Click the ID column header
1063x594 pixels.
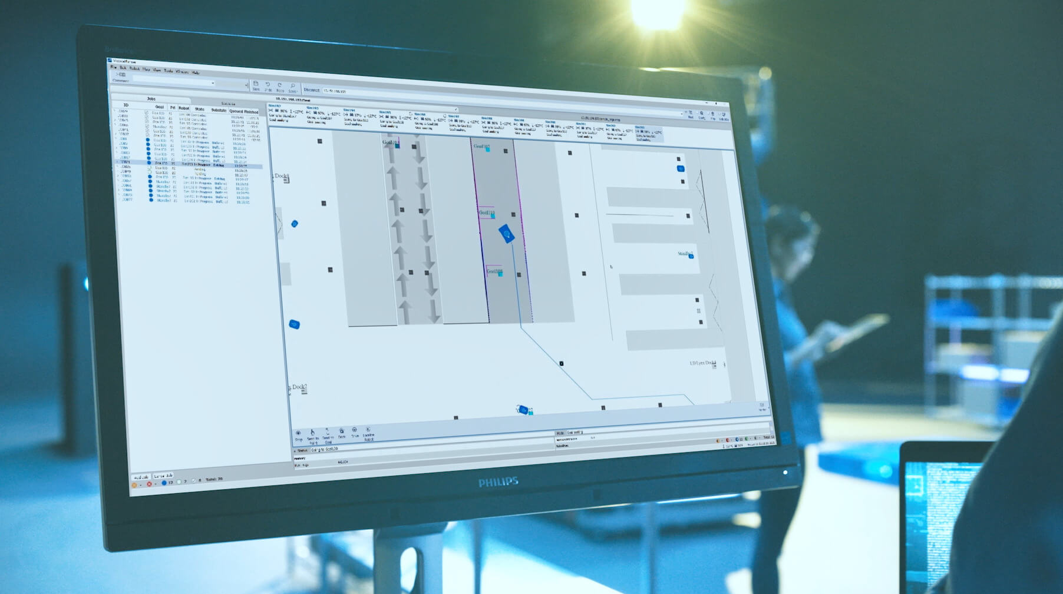coord(126,105)
